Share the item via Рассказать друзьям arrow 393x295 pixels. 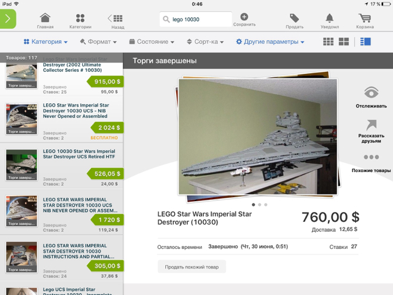(x=371, y=125)
